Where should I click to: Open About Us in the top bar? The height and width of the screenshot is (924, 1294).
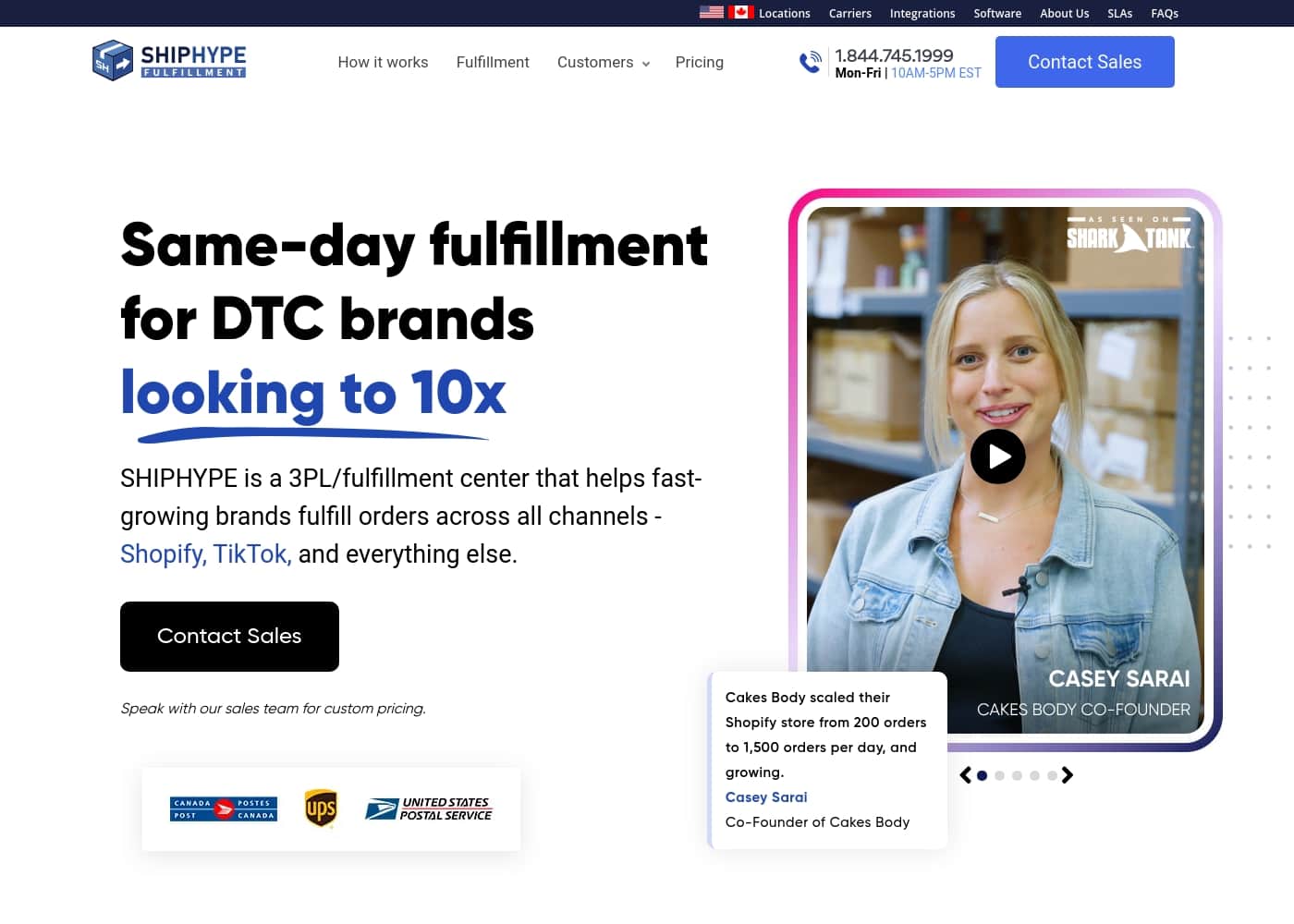[x=1065, y=13]
